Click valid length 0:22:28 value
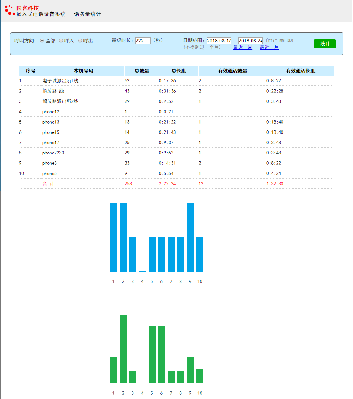This screenshot has height=399, width=353. [275, 91]
